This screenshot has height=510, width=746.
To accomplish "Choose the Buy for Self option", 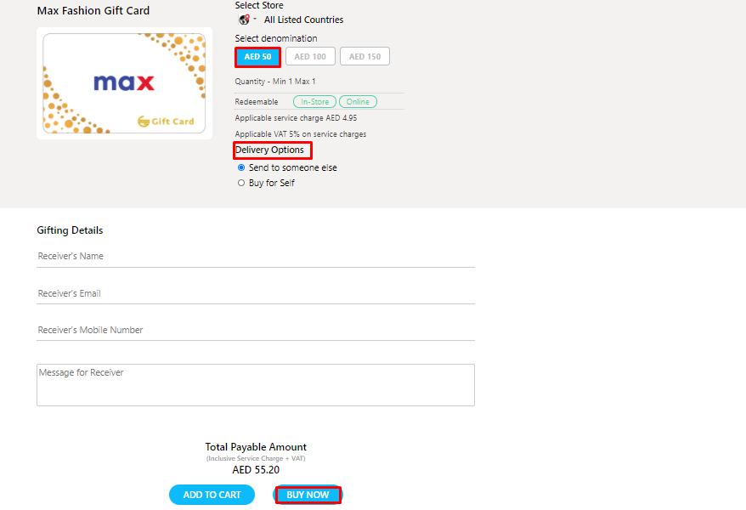I will click(241, 182).
